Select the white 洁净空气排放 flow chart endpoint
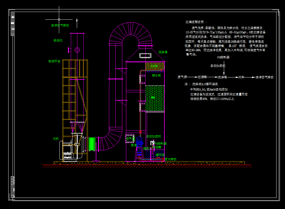This screenshot has height=209, width=285. [x=265, y=77]
